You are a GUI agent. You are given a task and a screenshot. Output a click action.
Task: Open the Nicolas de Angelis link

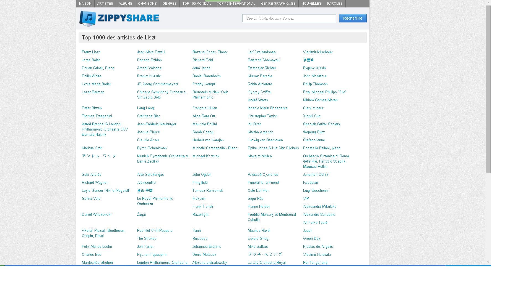click(x=318, y=247)
